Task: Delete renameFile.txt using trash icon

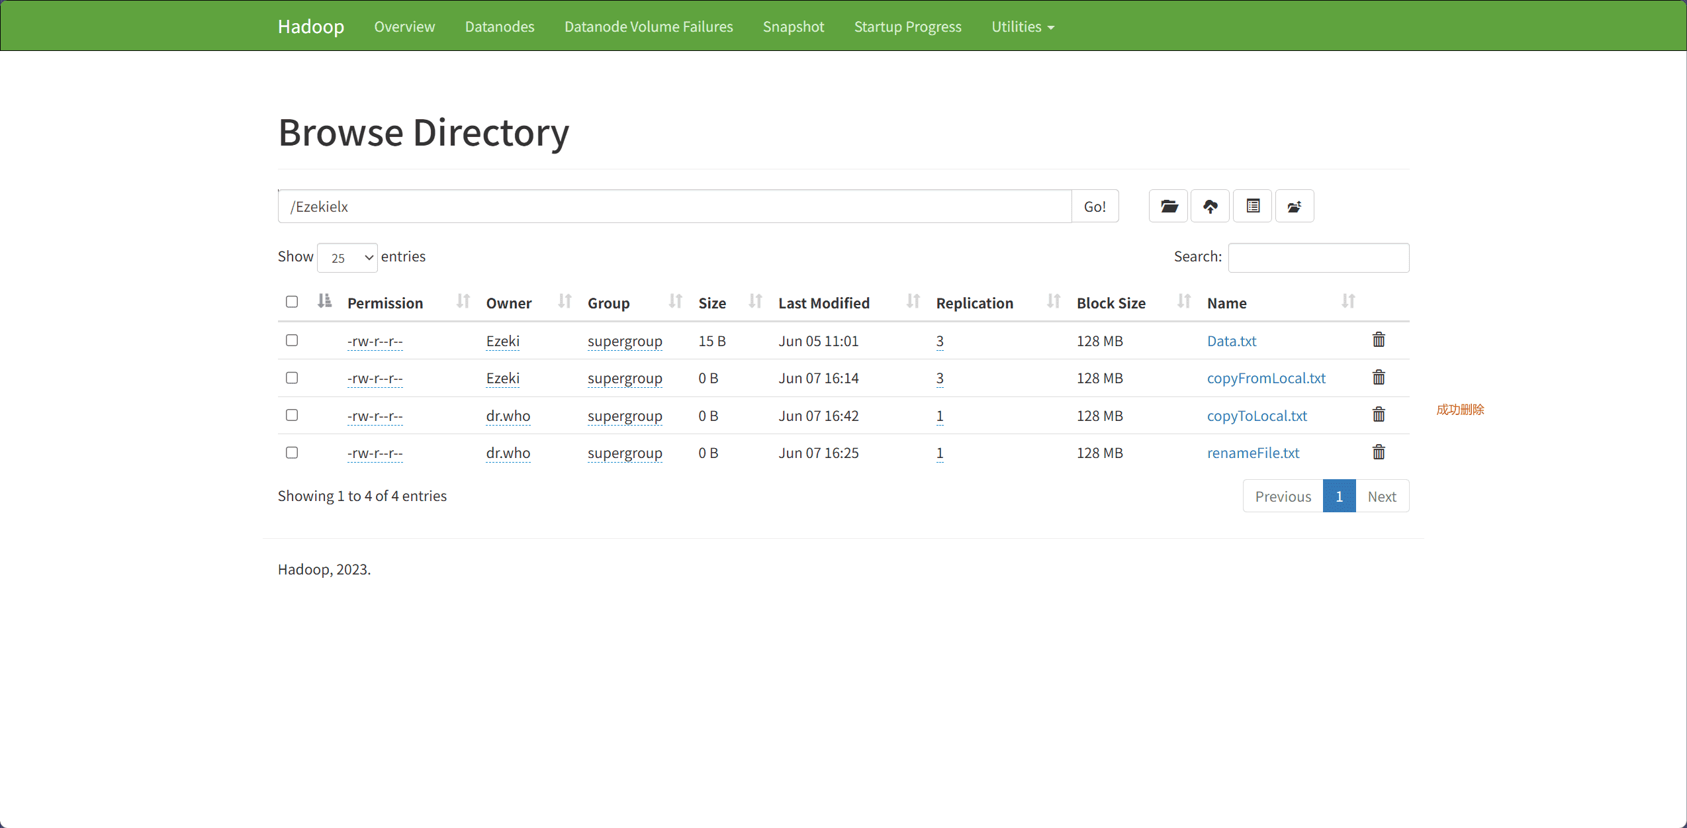Action: tap(1379, 453)
